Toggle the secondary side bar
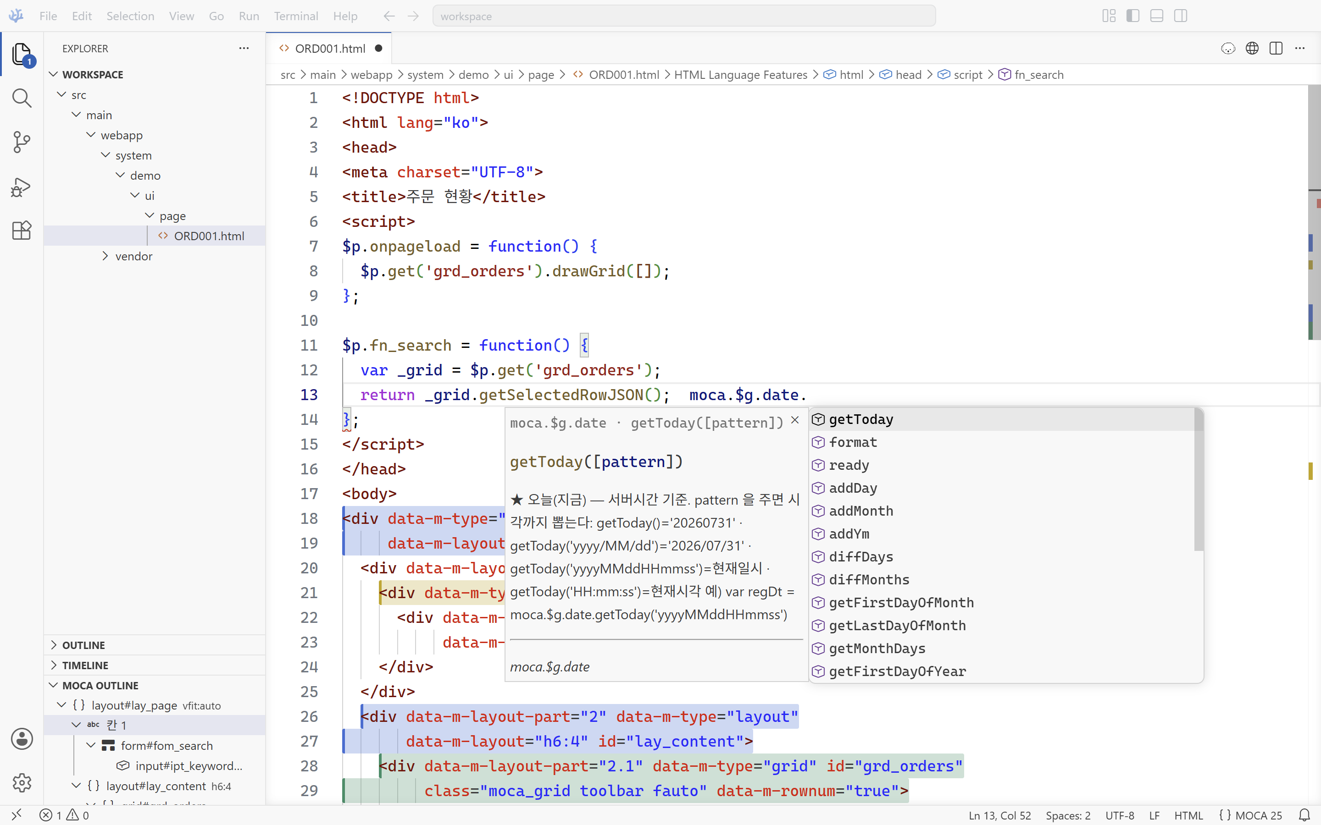1321x825 pixels. (1181, 16)
